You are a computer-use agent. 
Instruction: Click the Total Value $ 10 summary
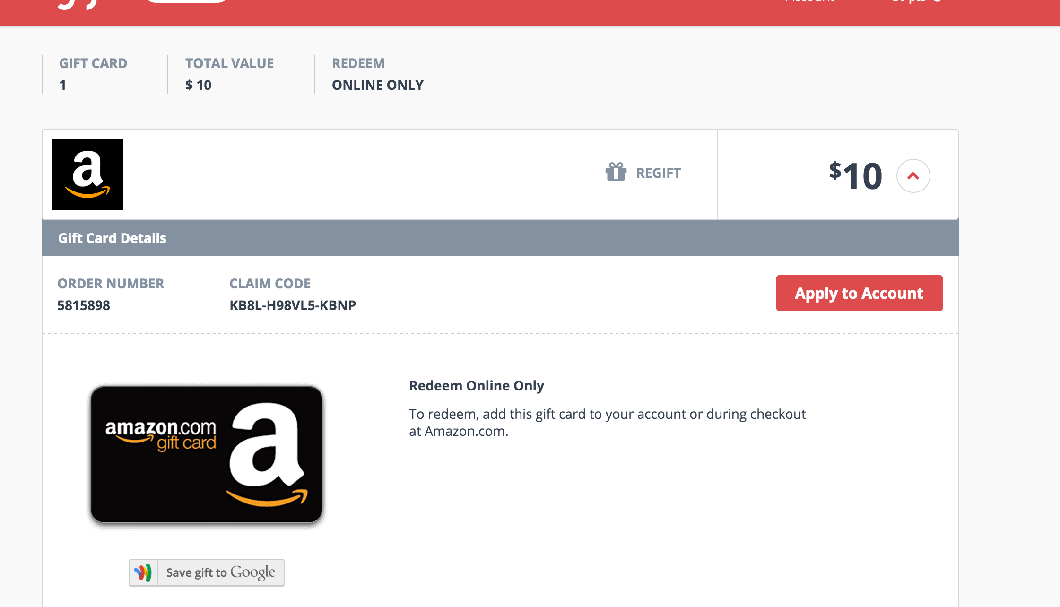pos(229,74)
